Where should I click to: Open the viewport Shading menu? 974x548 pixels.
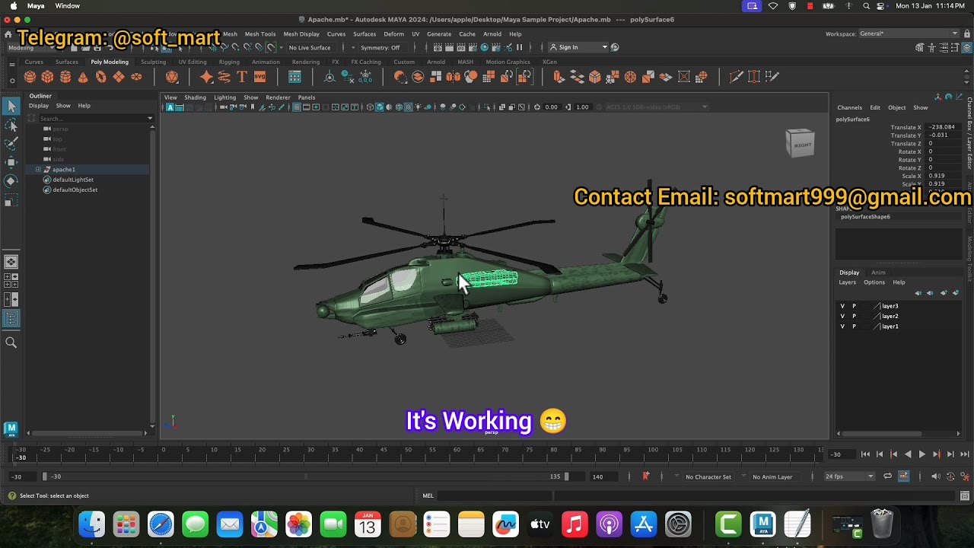pyautogui.click(x=195, y=97)
